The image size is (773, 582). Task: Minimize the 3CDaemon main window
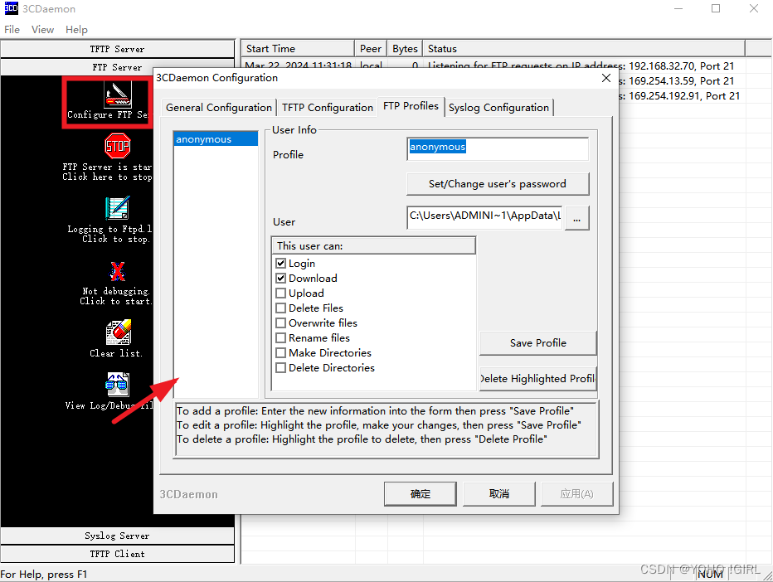678,9
